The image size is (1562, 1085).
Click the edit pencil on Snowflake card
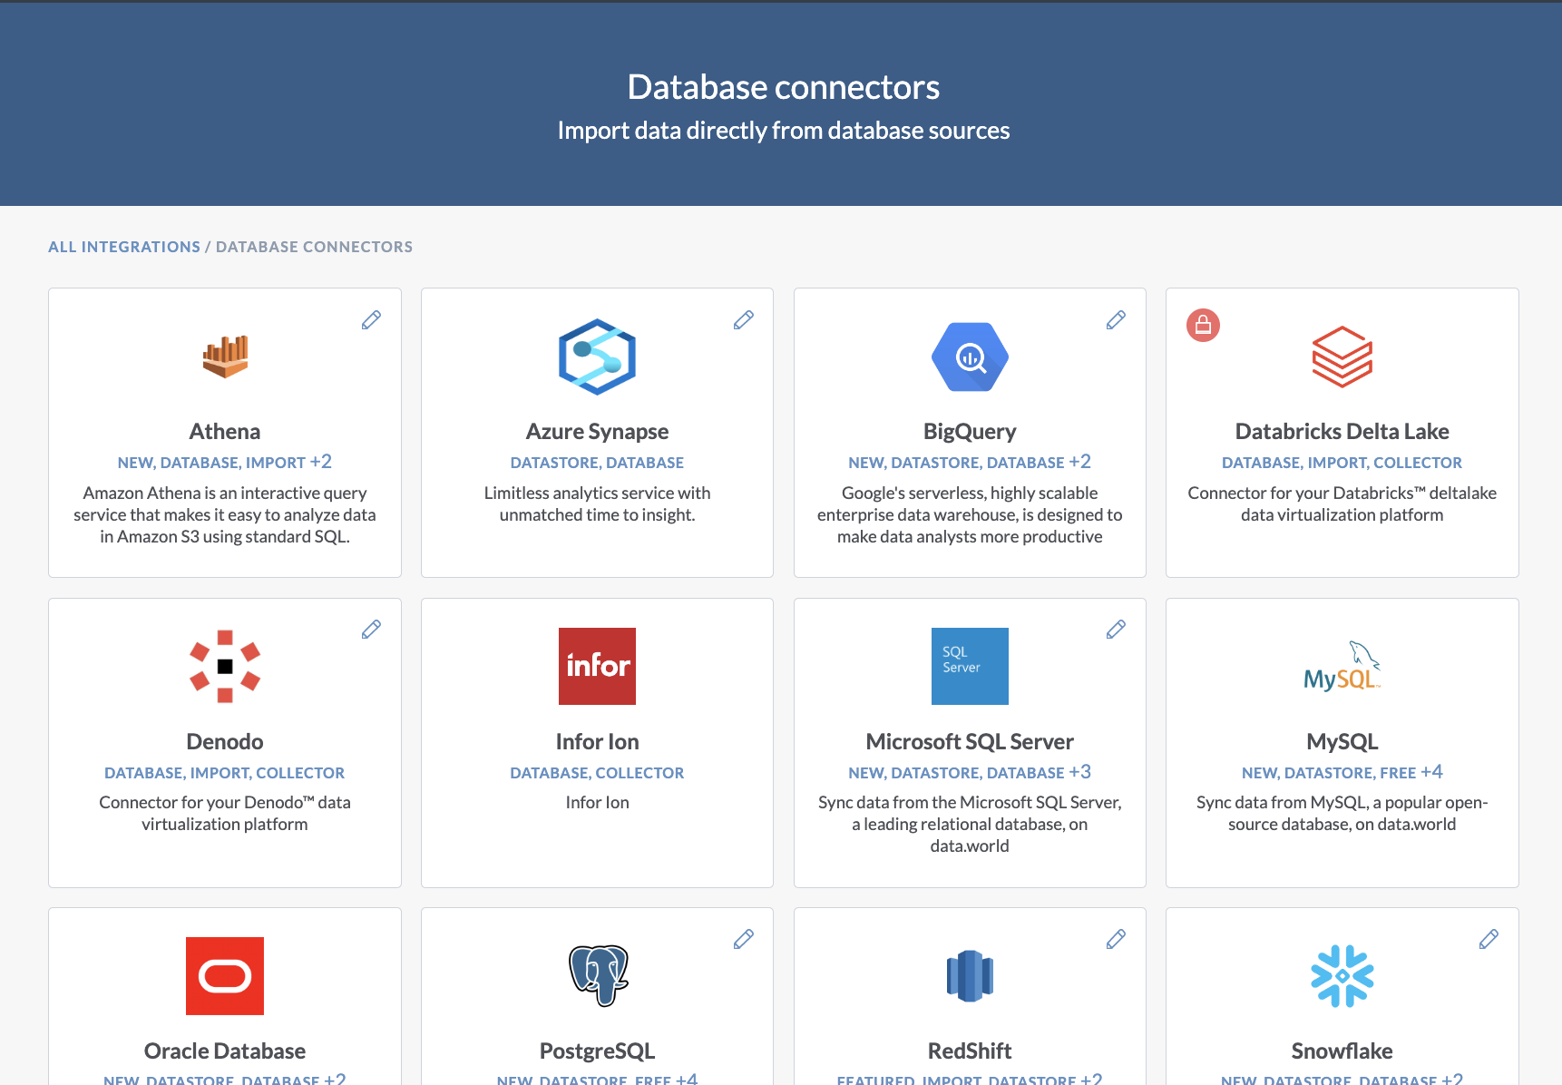click(1489, 939)
